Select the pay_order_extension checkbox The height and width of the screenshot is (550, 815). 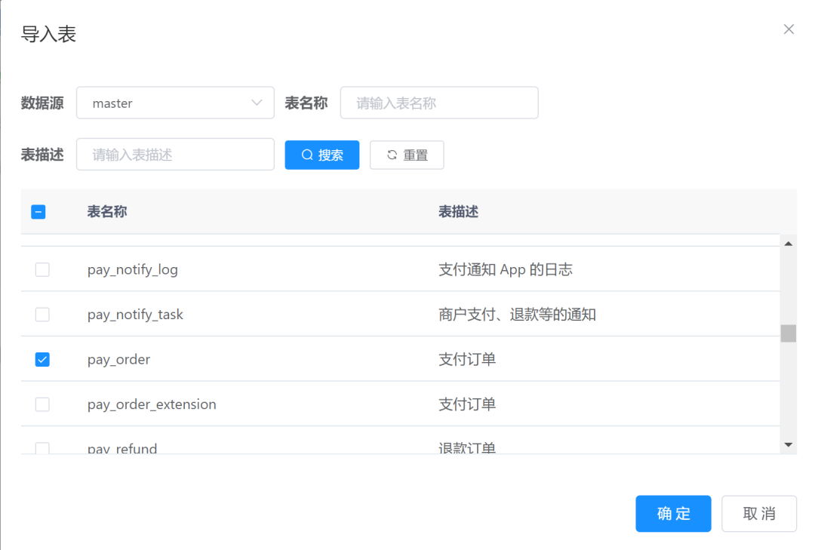[x=42, y=404]
